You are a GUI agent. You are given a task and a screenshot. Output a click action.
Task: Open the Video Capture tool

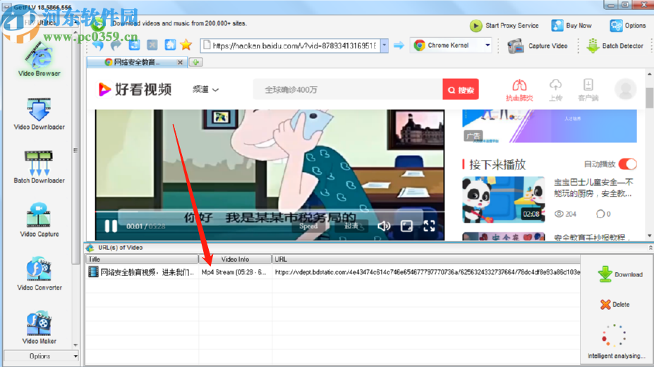pos(39,220)
